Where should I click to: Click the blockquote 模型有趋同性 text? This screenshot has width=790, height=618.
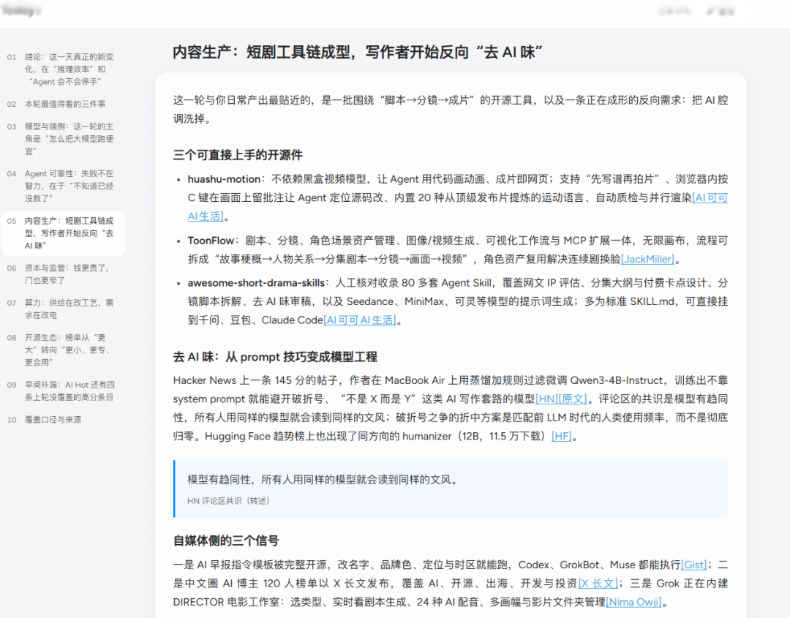323,480
